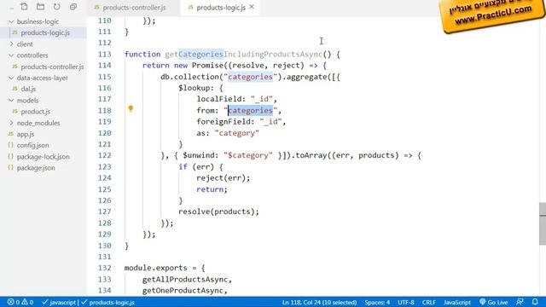Open product.js in the explorer
This screenshot has width=546, height=307.
[x=36, y=112]
